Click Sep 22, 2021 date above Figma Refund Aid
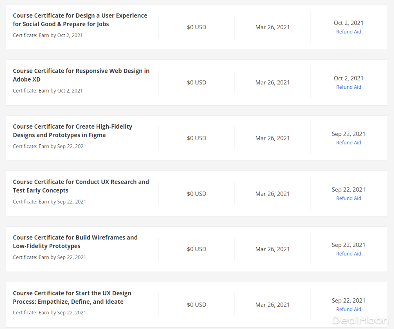 click(x=348, y=134)
